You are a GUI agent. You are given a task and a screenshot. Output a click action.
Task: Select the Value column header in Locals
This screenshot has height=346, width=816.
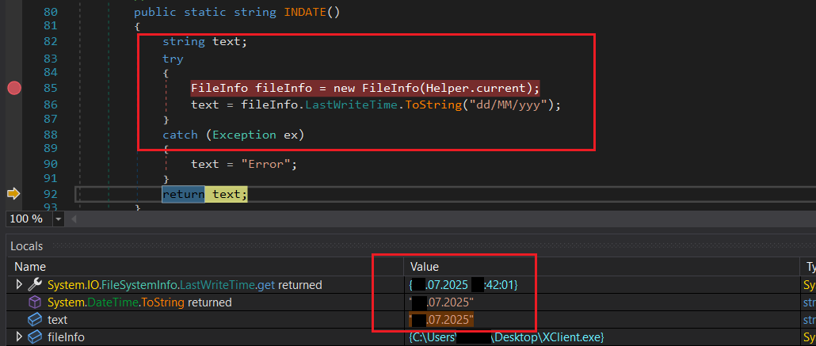click(425, 267)
